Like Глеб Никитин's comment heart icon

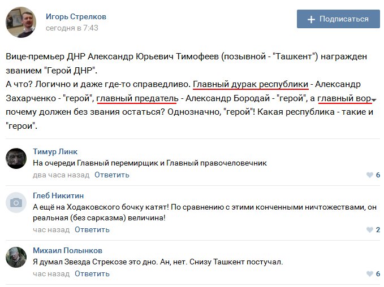click(x=369, y=230)
